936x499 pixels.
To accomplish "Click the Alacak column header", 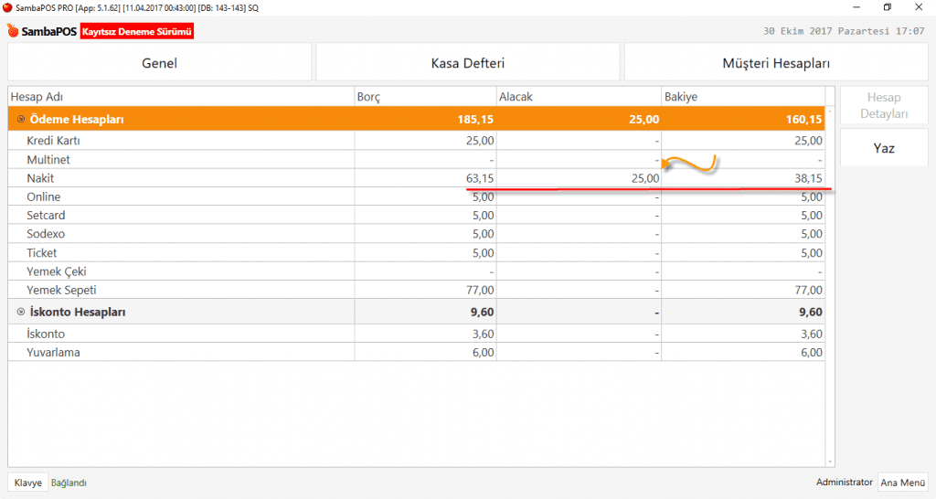I will [578, 96].
